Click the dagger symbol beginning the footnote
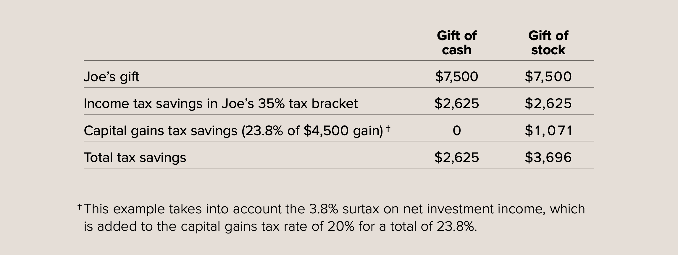 click(80, 207)
